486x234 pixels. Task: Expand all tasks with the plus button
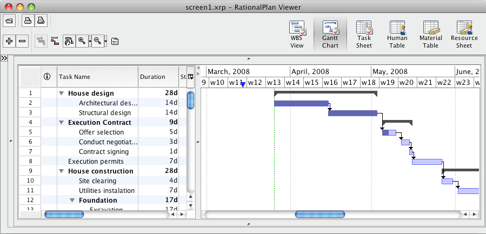click(x=9, y=41)
